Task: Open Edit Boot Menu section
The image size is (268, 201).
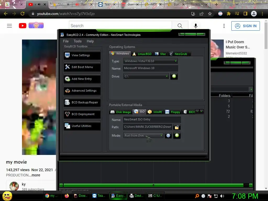Action: tap(82, 67)
